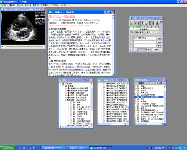Click the 検索 search button
The width and height of the screenshot is (187, 150).
point(157,49)
